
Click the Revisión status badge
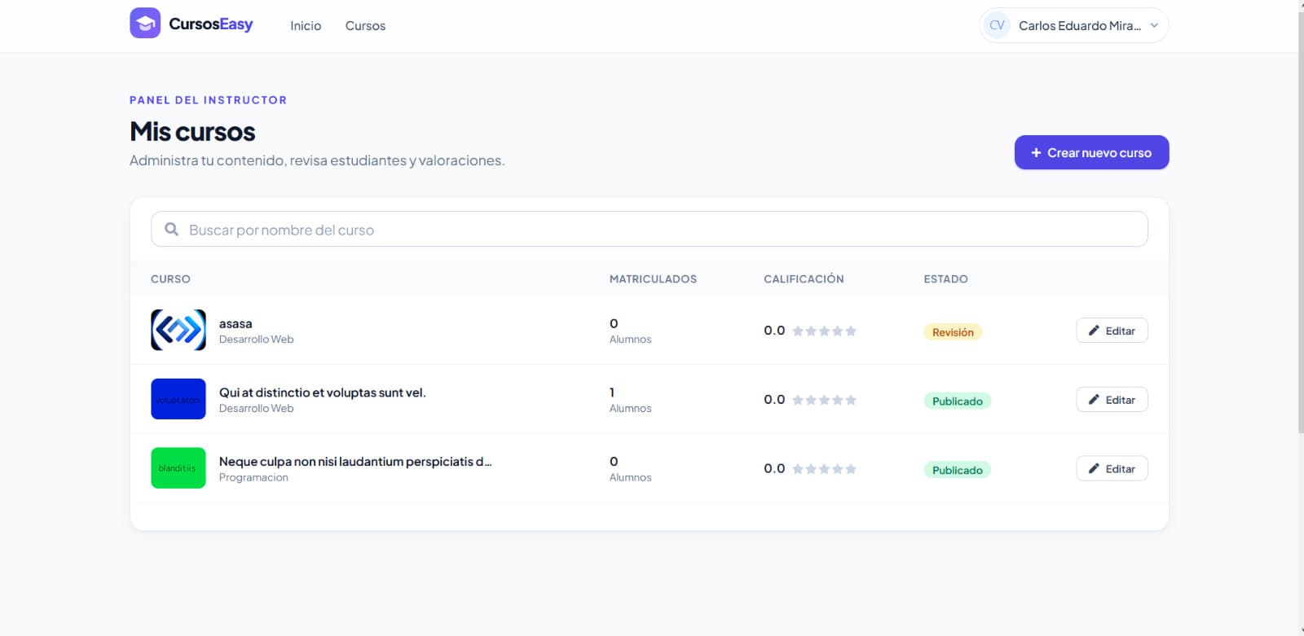[953, 332]
